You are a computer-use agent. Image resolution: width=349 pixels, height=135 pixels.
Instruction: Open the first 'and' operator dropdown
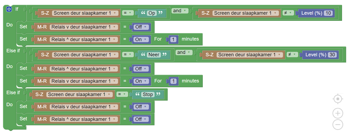click(x=180, y=11)
